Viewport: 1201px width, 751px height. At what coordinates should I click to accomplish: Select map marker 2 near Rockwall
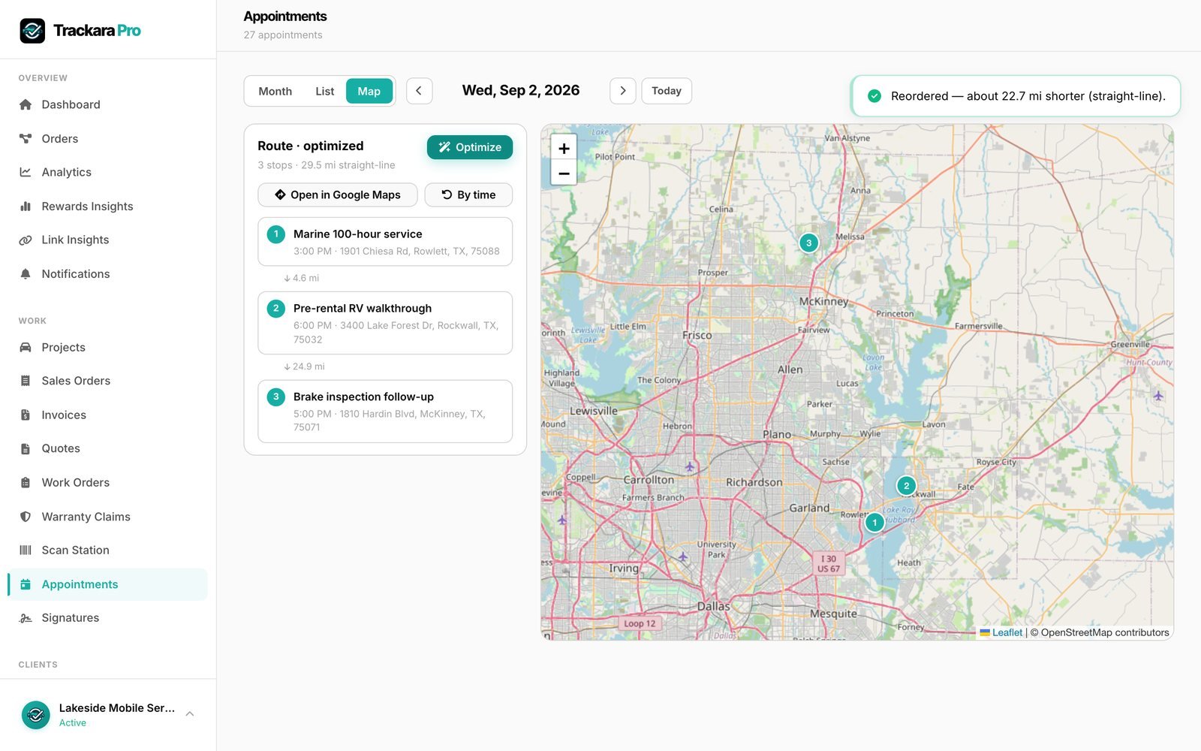click(x=906, y=486)
